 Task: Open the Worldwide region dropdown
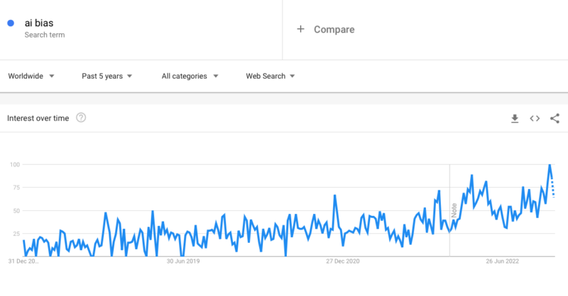[x=31, y=76]
